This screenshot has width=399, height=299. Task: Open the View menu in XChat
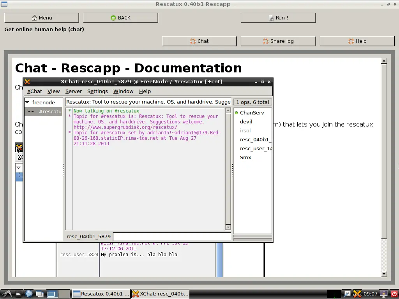click(x=53, y=91)
